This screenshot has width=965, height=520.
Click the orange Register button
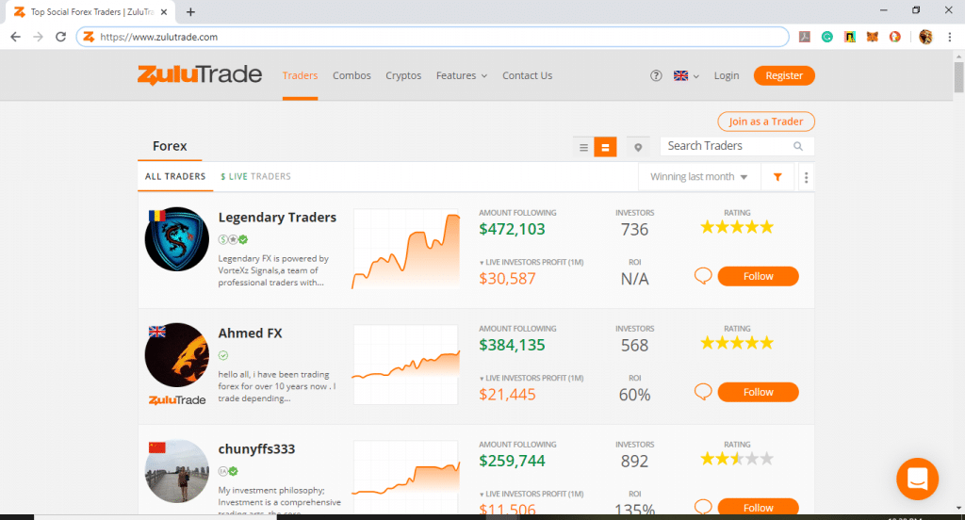click(x=784, y=75)
